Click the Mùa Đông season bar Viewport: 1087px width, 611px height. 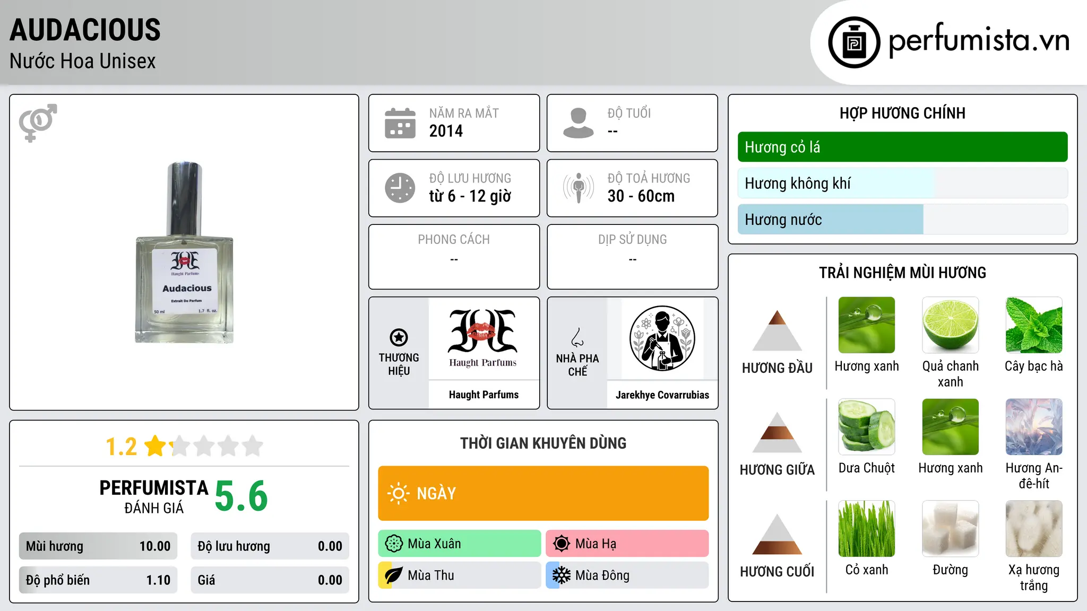click(x=627, y=575)
